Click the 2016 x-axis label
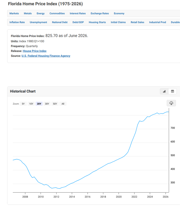The image size is (180, 209). tap(88, 197)
